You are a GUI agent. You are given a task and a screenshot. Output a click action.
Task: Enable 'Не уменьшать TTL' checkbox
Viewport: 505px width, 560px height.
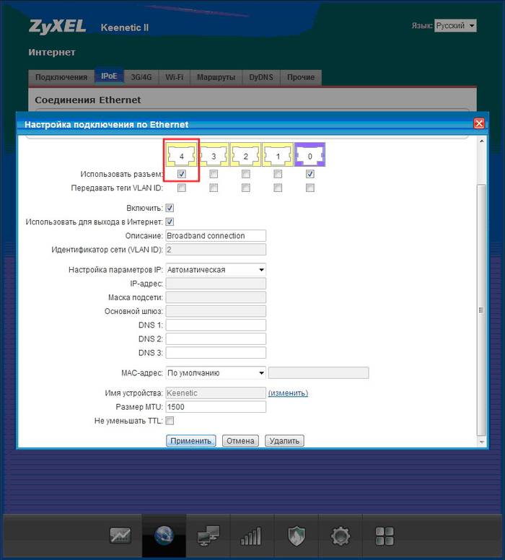(170, 421)
